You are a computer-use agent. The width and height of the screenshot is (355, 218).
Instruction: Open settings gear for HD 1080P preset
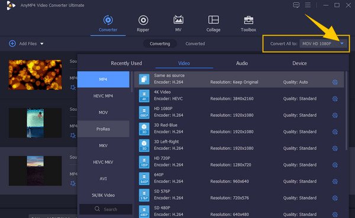tap(335, 115)
